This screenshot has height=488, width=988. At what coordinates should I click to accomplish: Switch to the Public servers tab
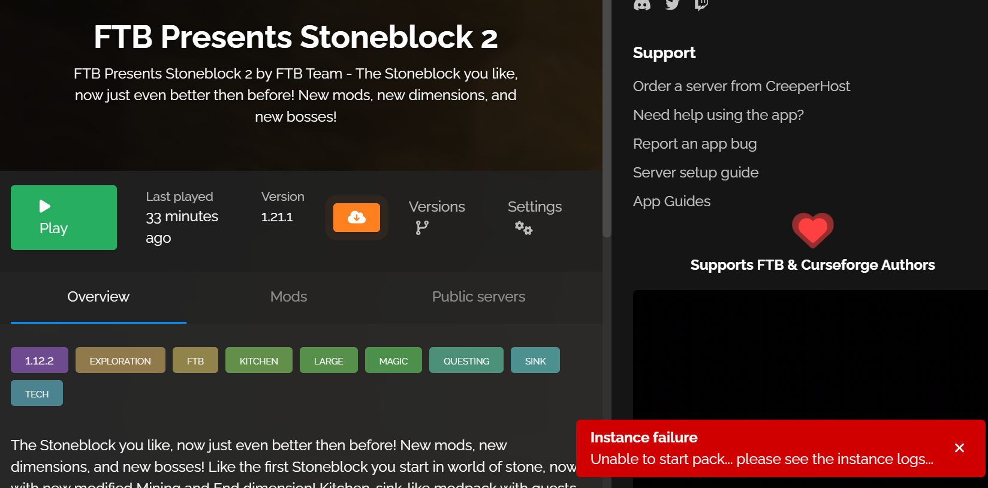click(478, 297)
